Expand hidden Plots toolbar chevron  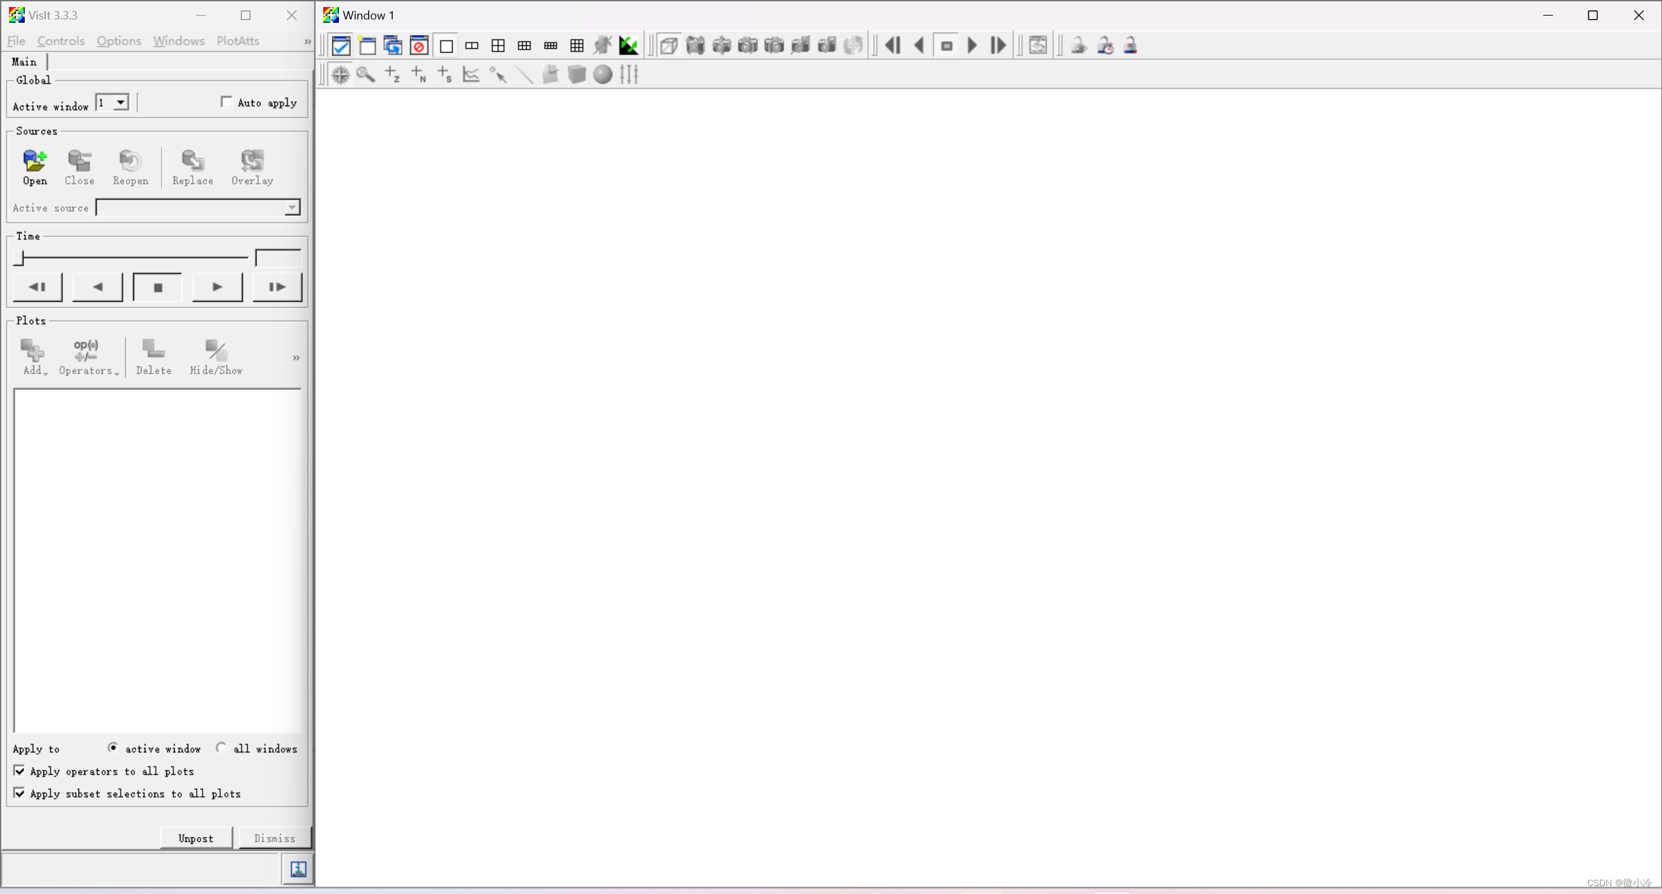coord(296,357)
